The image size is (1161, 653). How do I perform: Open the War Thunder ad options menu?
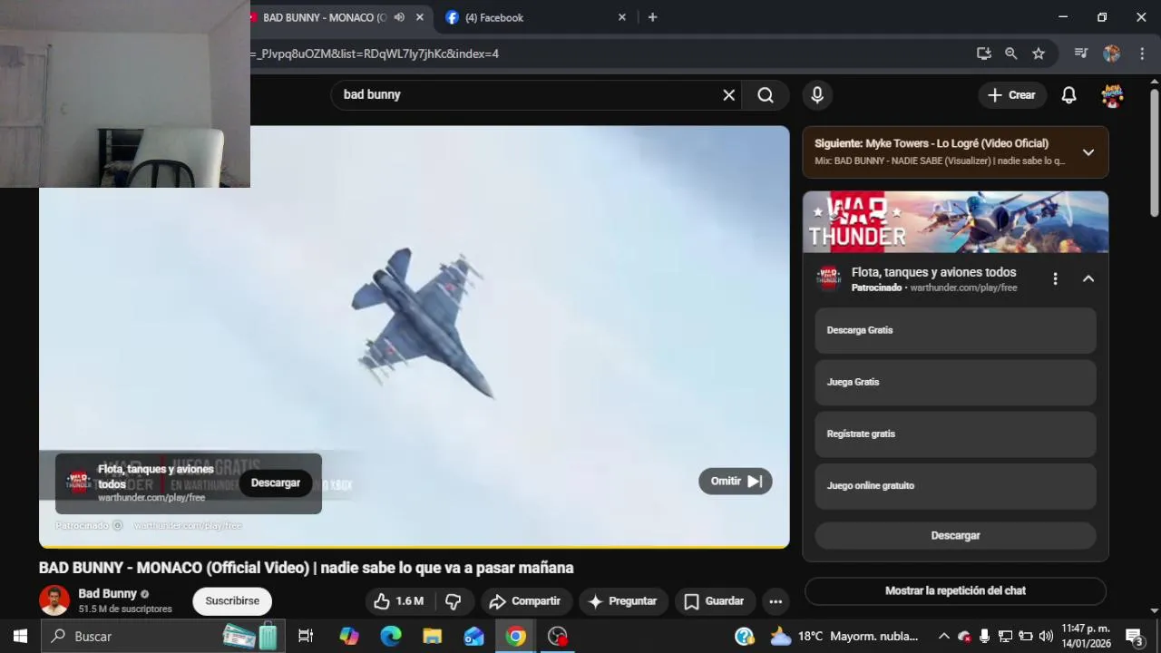point(1055,279)
